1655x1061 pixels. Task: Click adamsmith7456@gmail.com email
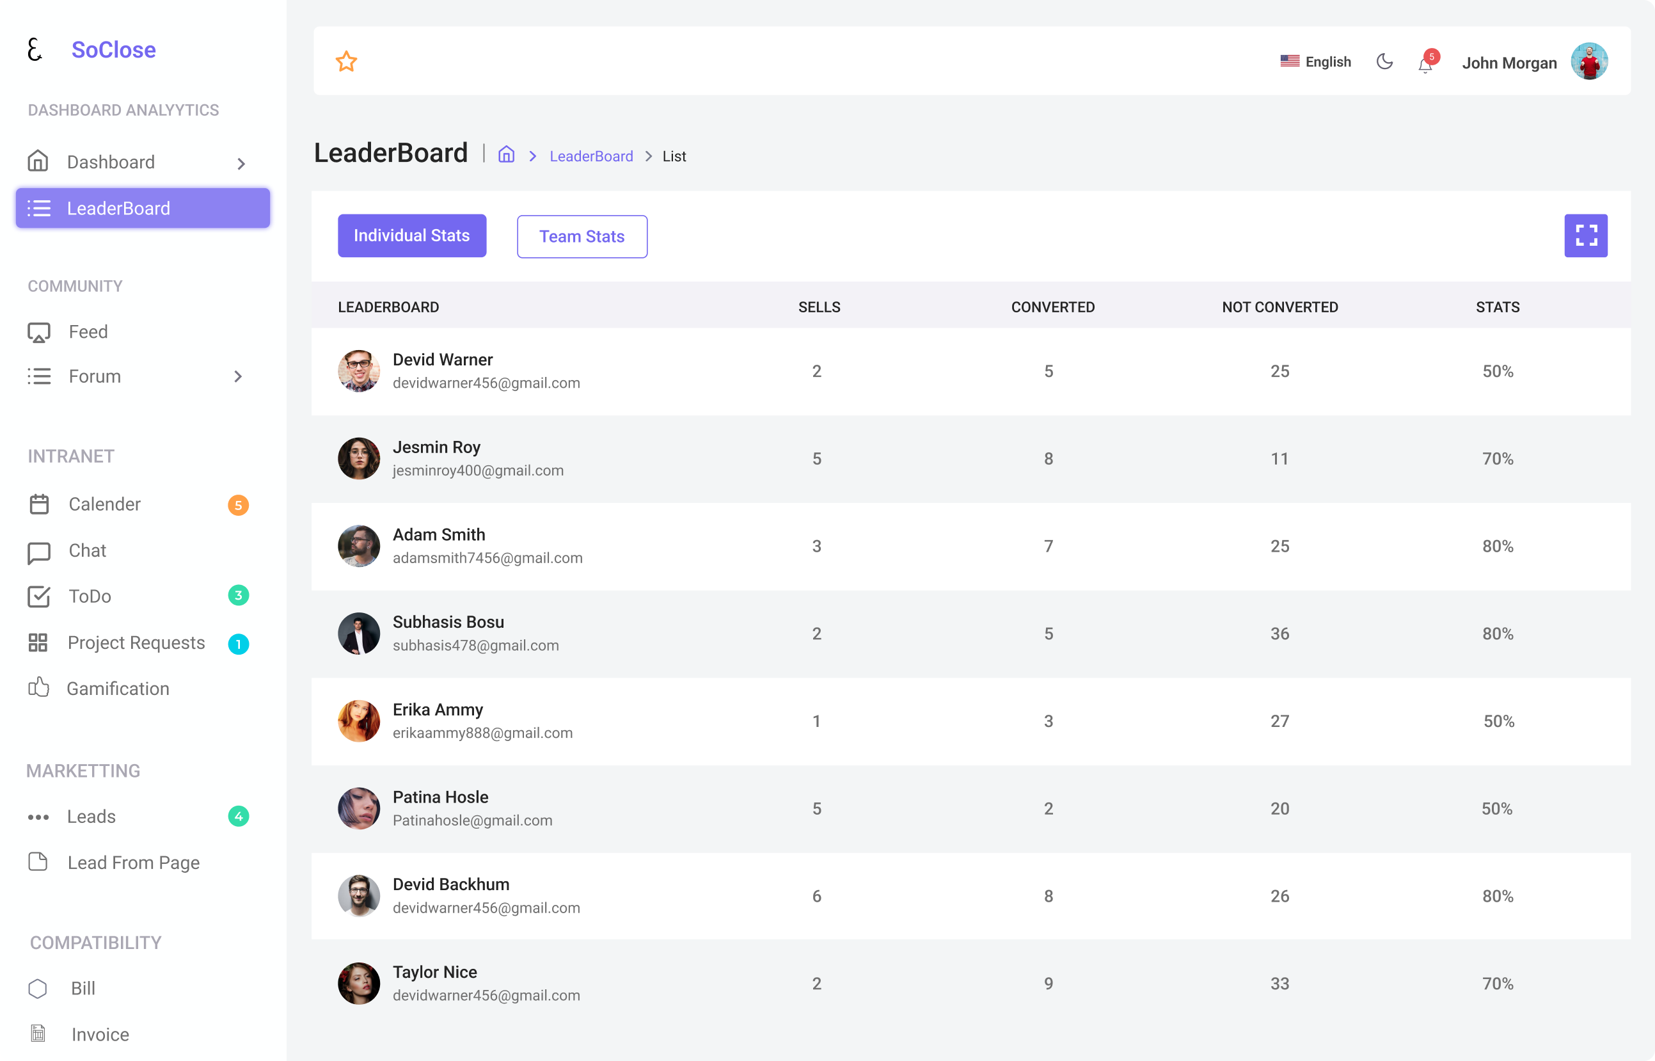coord(487,558)
